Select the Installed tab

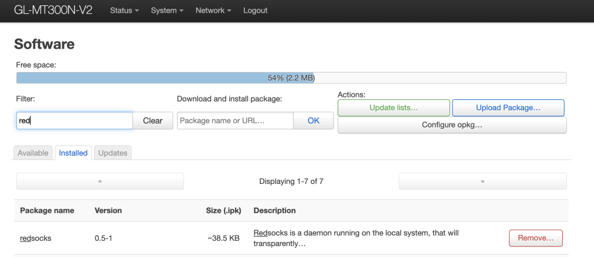point(73,153)
